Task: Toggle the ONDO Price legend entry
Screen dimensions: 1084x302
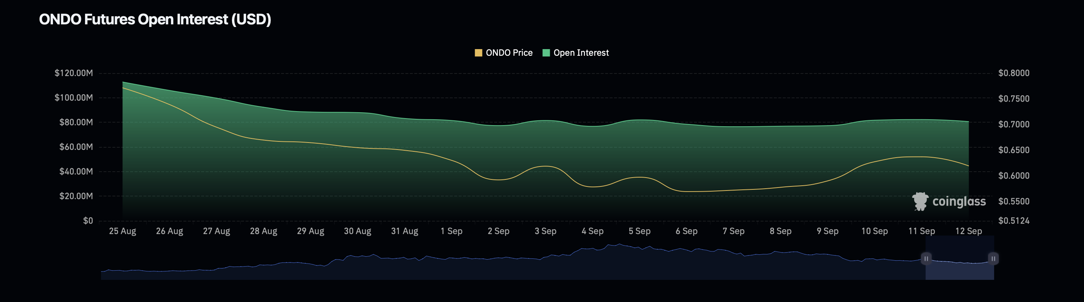Action: pos(504,53)
